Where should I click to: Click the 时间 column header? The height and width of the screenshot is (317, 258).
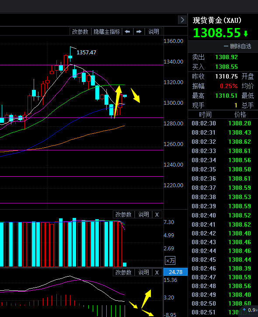(x=205, y=114)
